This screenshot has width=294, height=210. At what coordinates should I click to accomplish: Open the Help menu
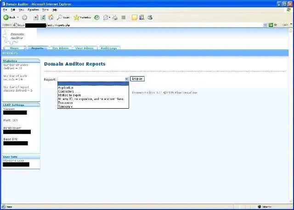(x=54, y=10)
